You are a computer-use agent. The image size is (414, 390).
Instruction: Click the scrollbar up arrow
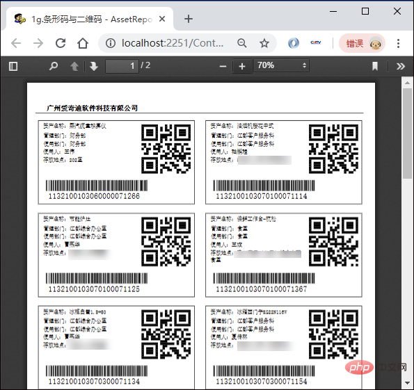408,83
